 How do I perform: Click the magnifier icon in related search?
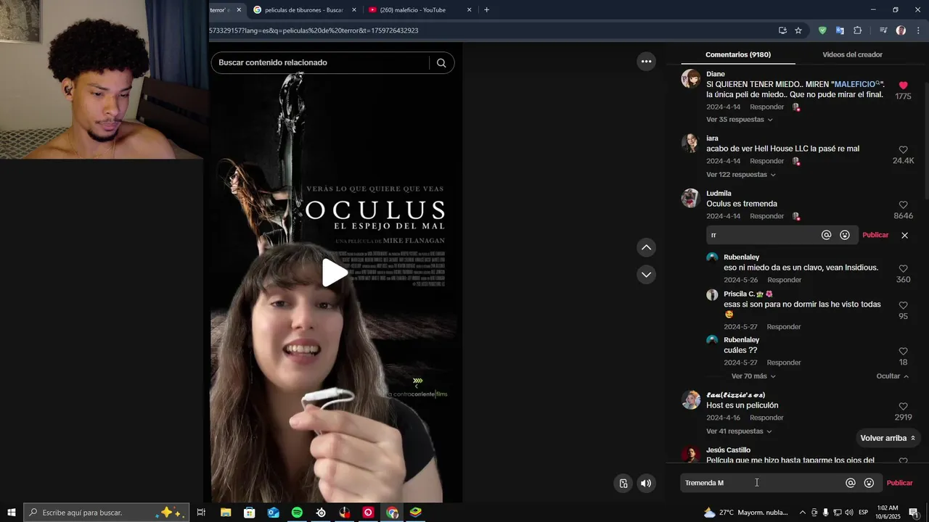coord(441,63)
